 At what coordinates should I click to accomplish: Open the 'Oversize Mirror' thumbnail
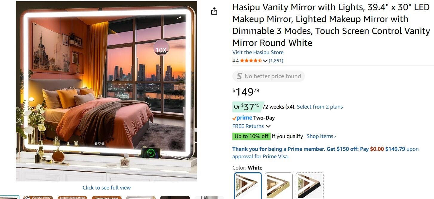coord(38,198)
